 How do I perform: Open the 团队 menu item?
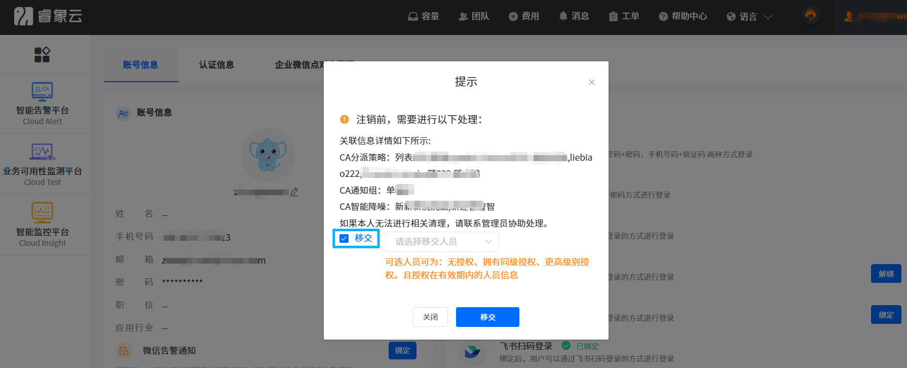(x=474, y=16)
